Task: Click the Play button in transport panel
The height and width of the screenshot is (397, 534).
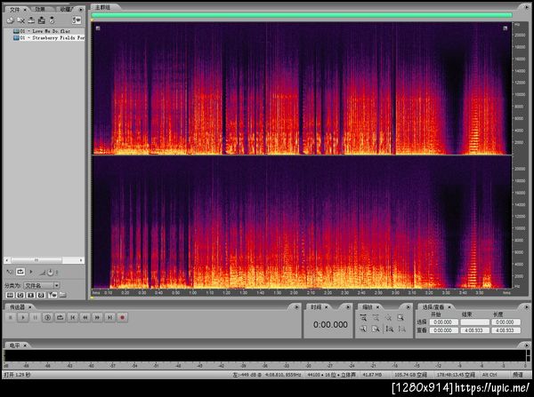Action: [x=23, y=317]
